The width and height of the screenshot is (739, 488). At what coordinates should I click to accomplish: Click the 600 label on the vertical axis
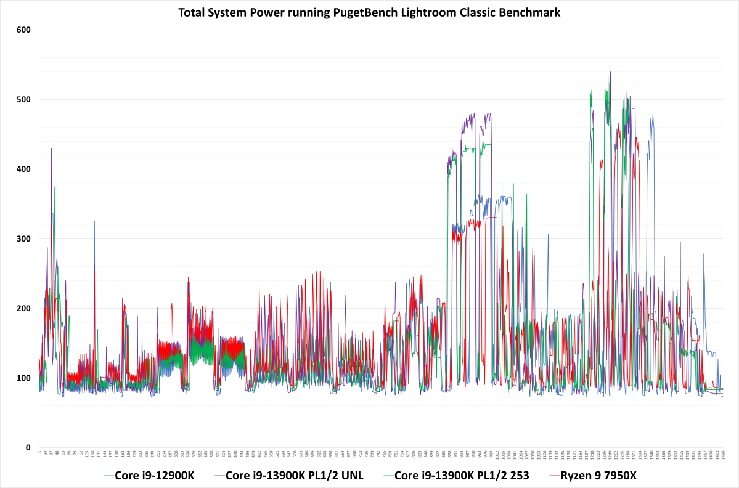pos(23,30)
